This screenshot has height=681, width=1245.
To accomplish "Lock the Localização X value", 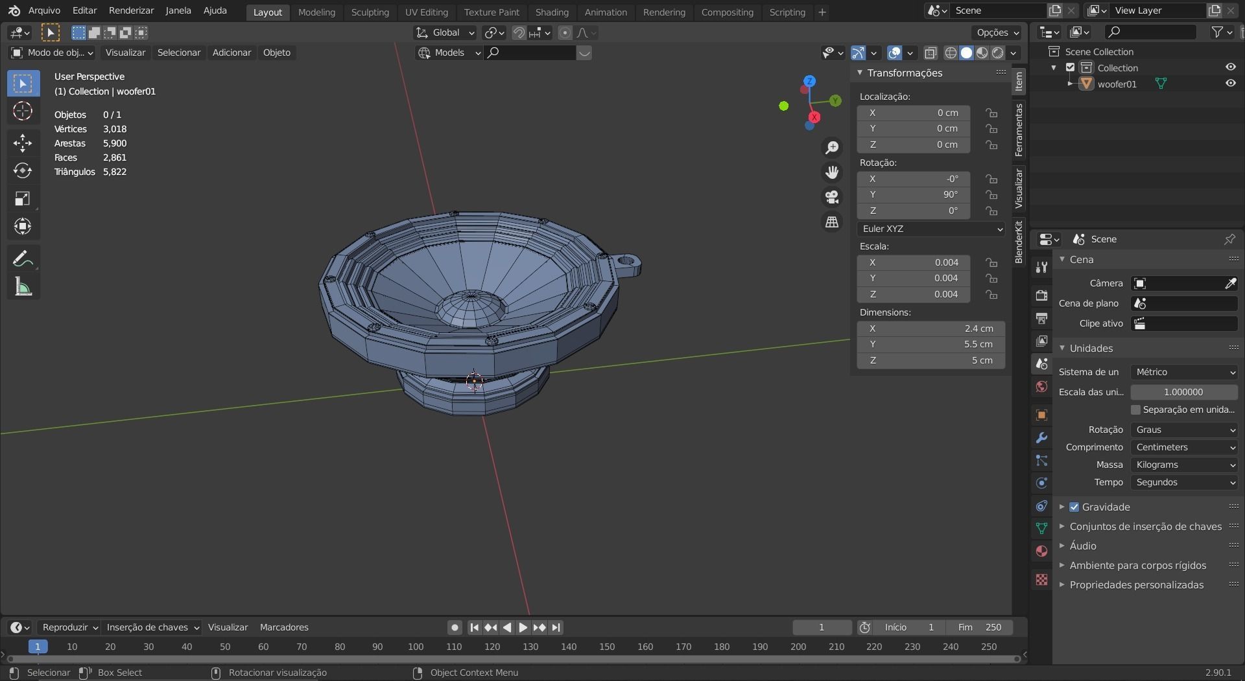I will click(991, 113).
